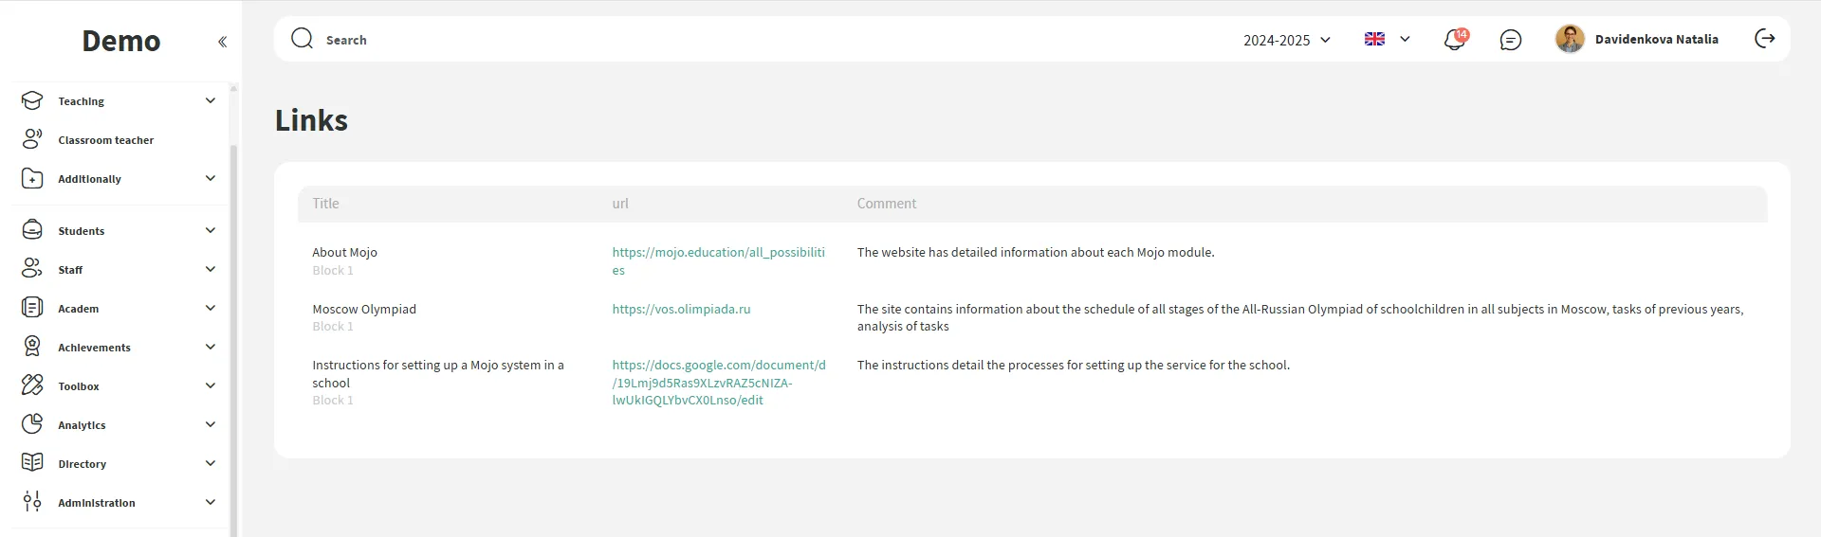1821x537 pixels.
Task: Expand the Teaching menu chevron
Action: (211, 100)
